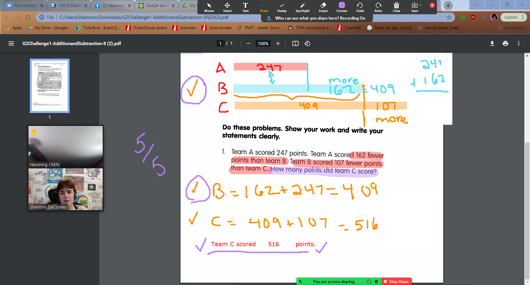Open the PDF viewer sidebar menu
Image resolution: width=530 pixels, height=285 pixels.
point(11,43)
